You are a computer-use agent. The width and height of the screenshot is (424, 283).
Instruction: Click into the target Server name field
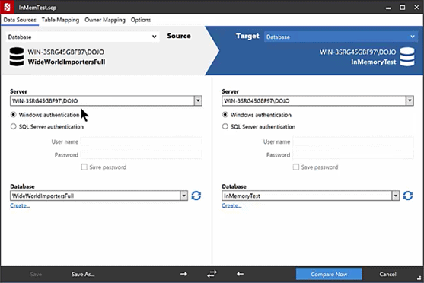tap(314, 101)
